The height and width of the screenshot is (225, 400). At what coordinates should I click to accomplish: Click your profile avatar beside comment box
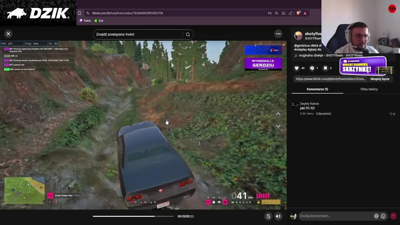point(293,216)
